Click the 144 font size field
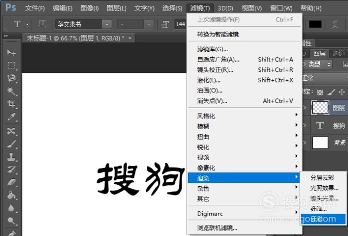Screen dimensions: 348x236 click(x=181, y=24)
